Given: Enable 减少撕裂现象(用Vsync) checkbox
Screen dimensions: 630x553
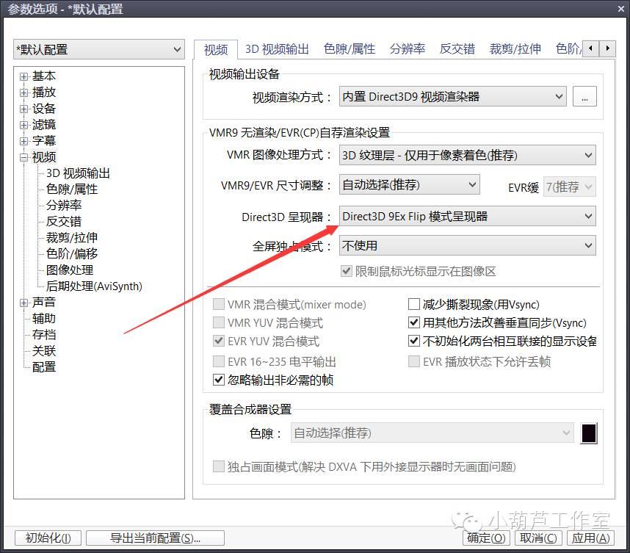Looking at the screenshot, I should click(414, 305).
